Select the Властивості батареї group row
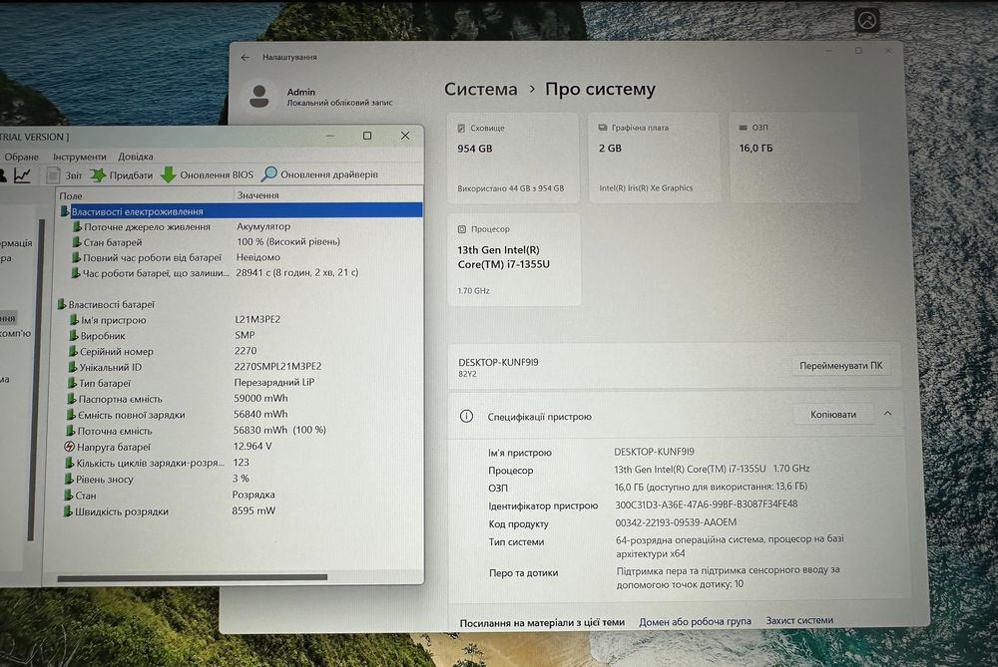The image size is (998, 667). point(240,304)
